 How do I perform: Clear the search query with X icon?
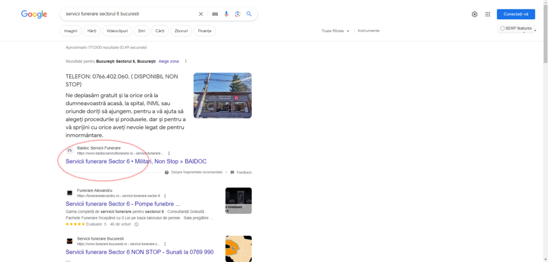(x=201, y=14)
